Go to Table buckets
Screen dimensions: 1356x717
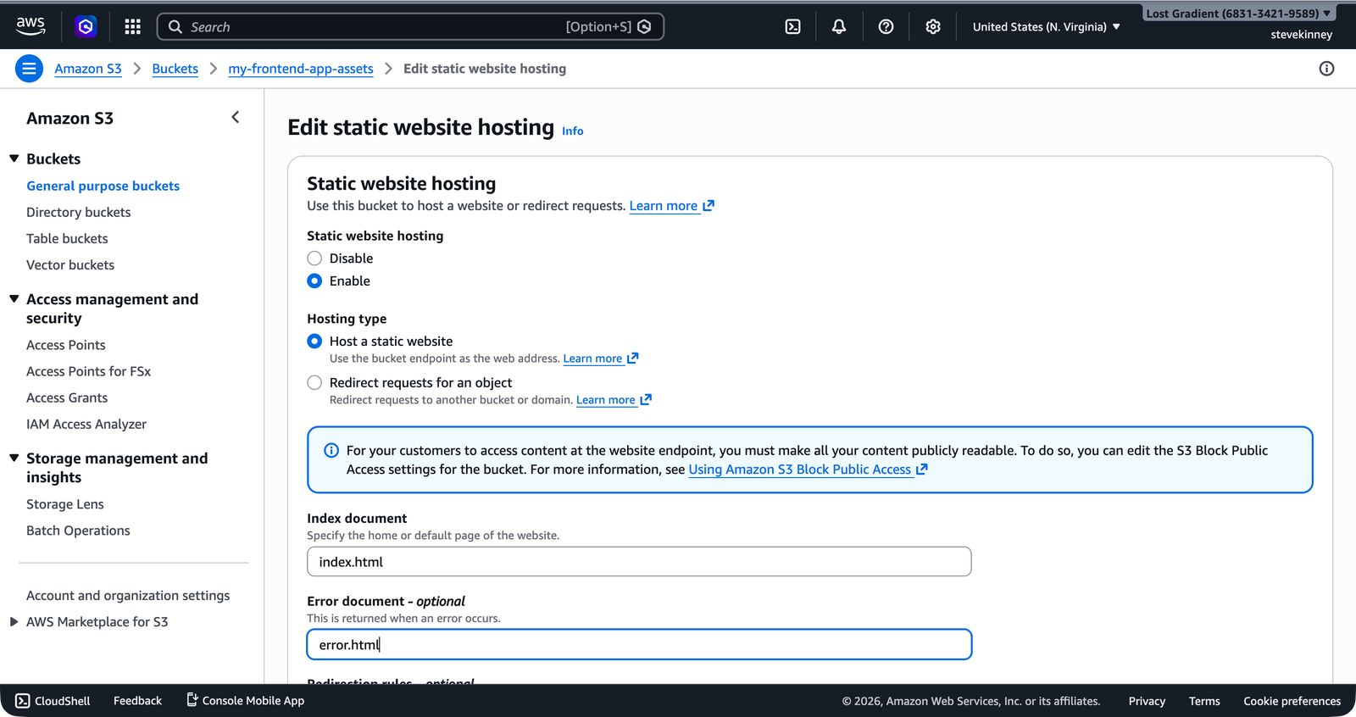(x=67, y=238)
